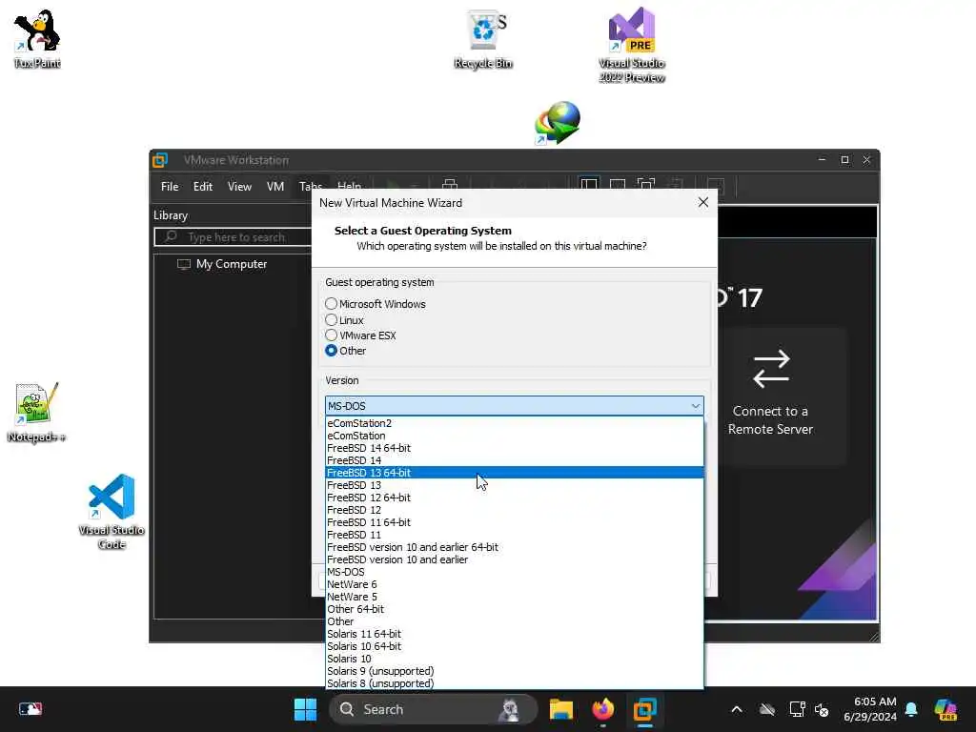Image resolution: width=976 pixels, height=732 pixels.
Task: Open File Explorer from the taskbar
Action: click(x=560, y=709)
